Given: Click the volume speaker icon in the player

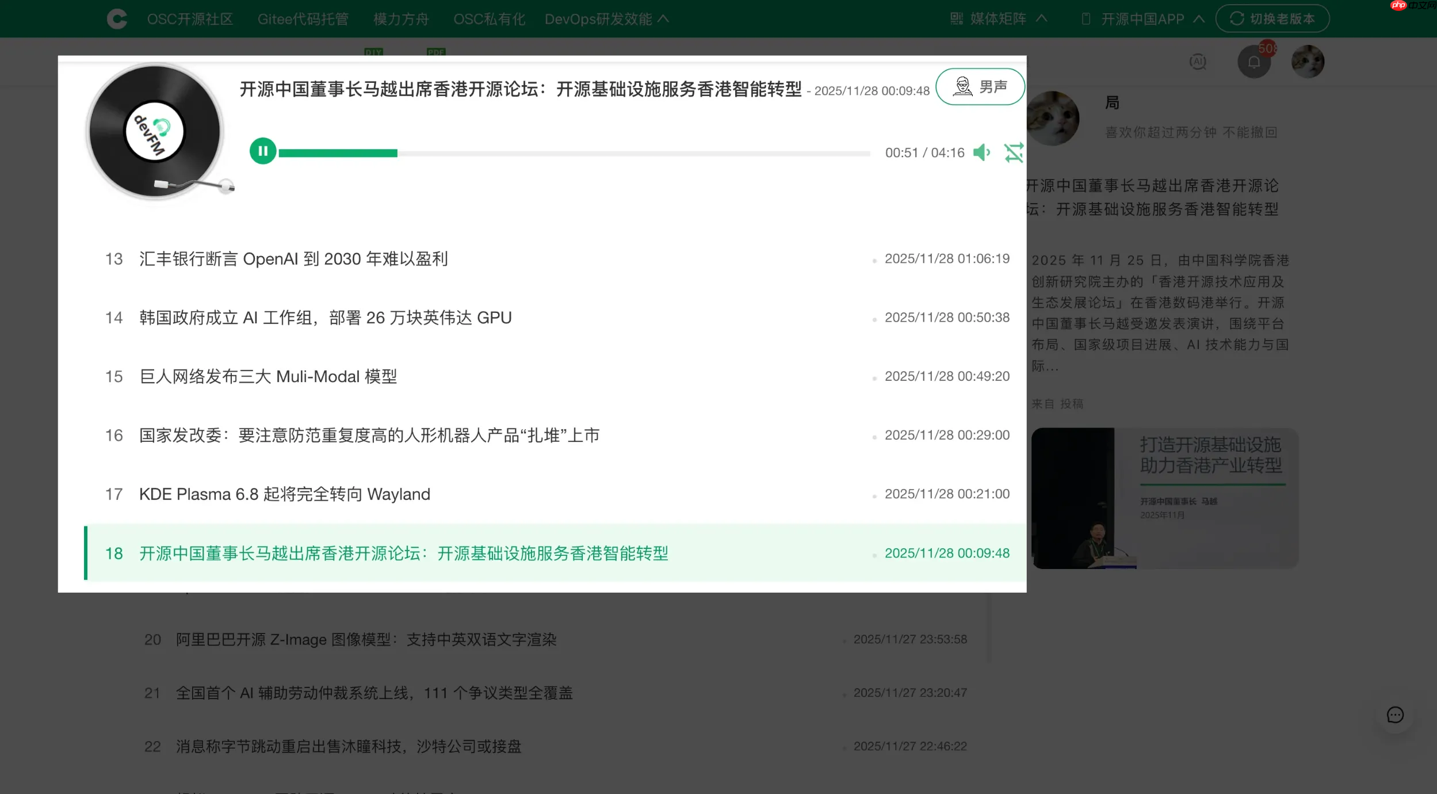Looking at the screenshot, I should pos(981,152).
